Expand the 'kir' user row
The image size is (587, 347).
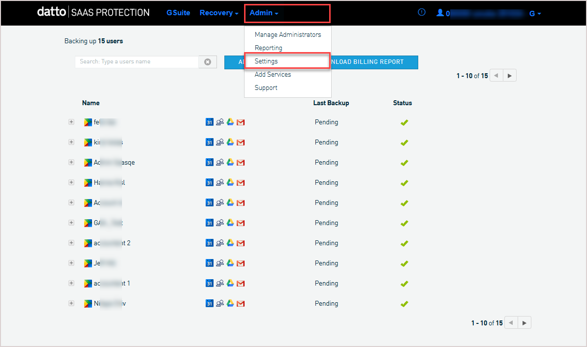tap(71, 142)
